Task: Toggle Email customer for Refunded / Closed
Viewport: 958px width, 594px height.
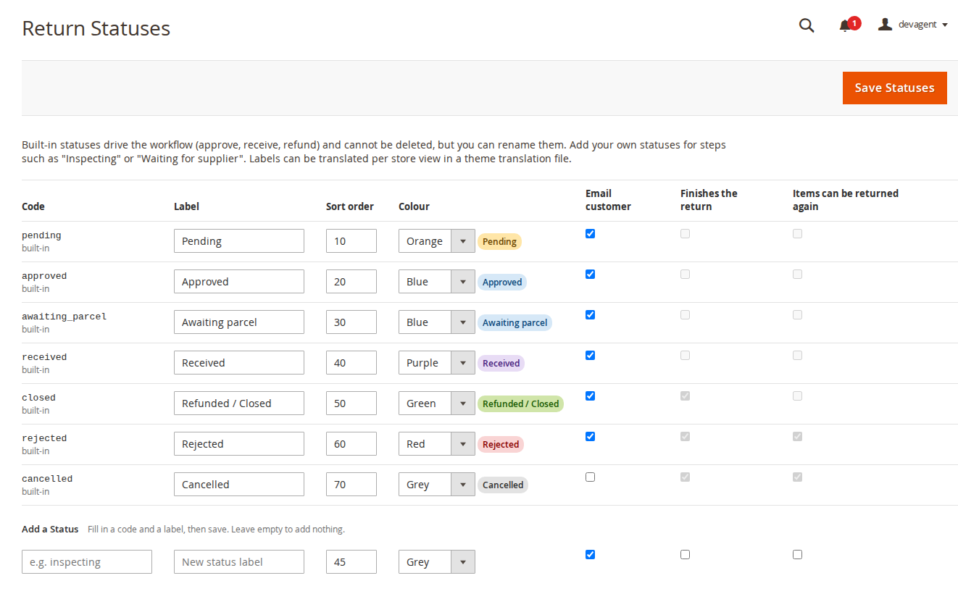Action: pos(590,396)
